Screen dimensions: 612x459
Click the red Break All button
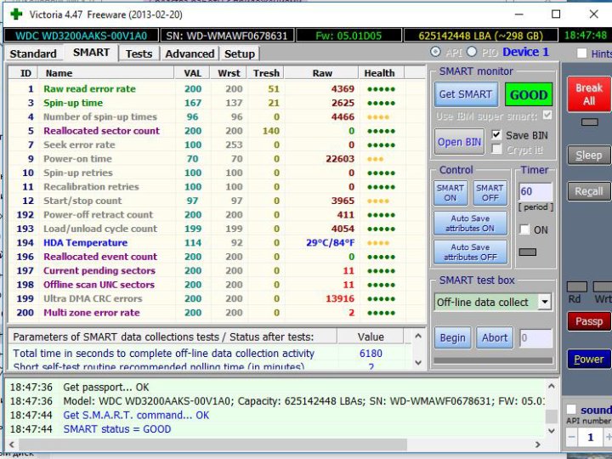tap(588, 94)
